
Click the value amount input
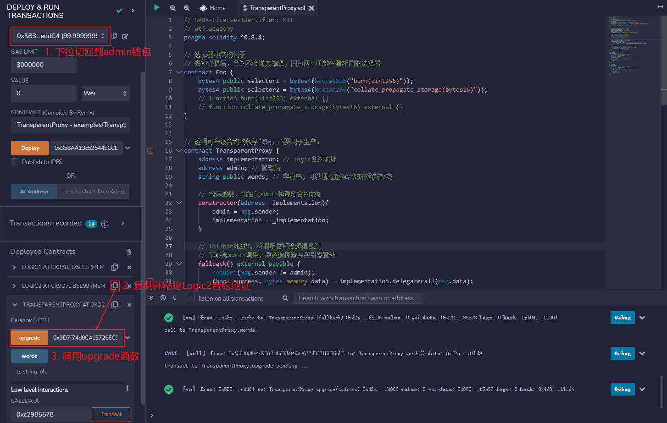pos(44,93)
